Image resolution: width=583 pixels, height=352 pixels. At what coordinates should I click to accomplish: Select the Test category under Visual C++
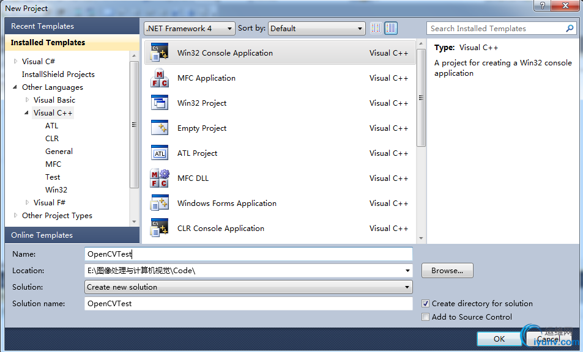point(53,177)
